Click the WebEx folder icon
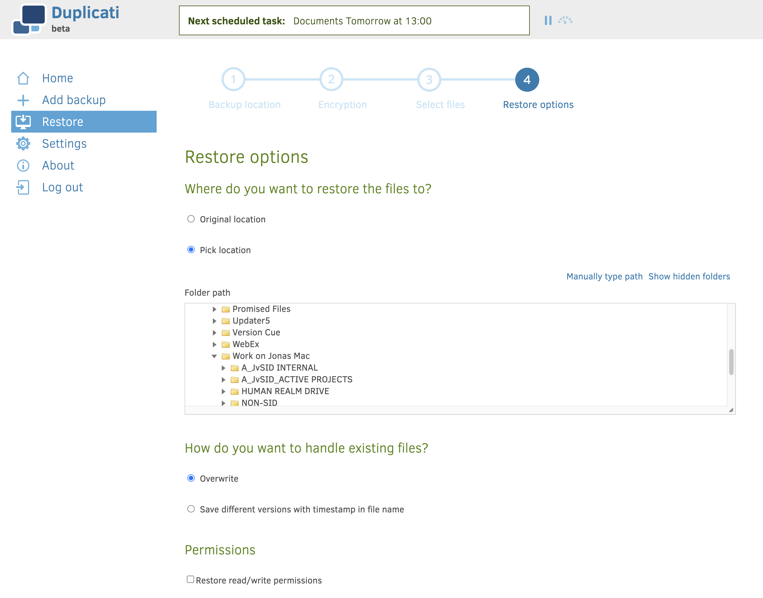 tap(226, 345)
